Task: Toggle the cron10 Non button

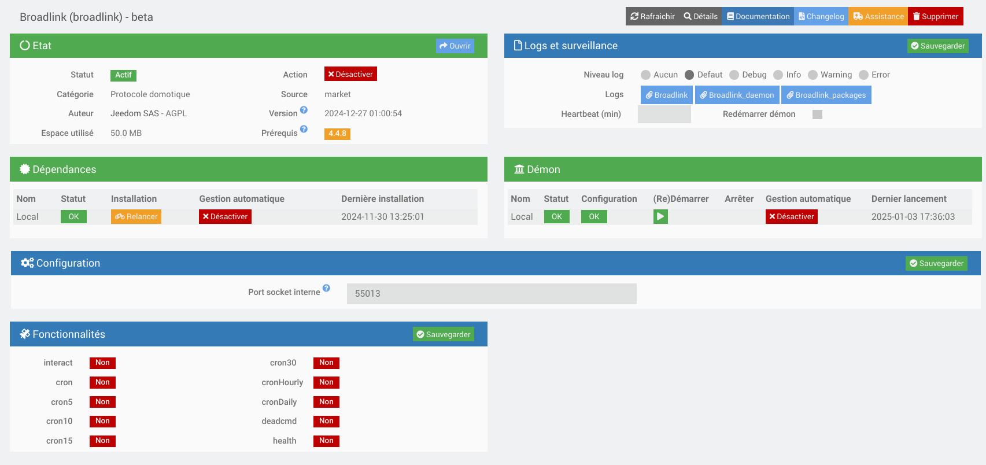Action: point(102,421)
